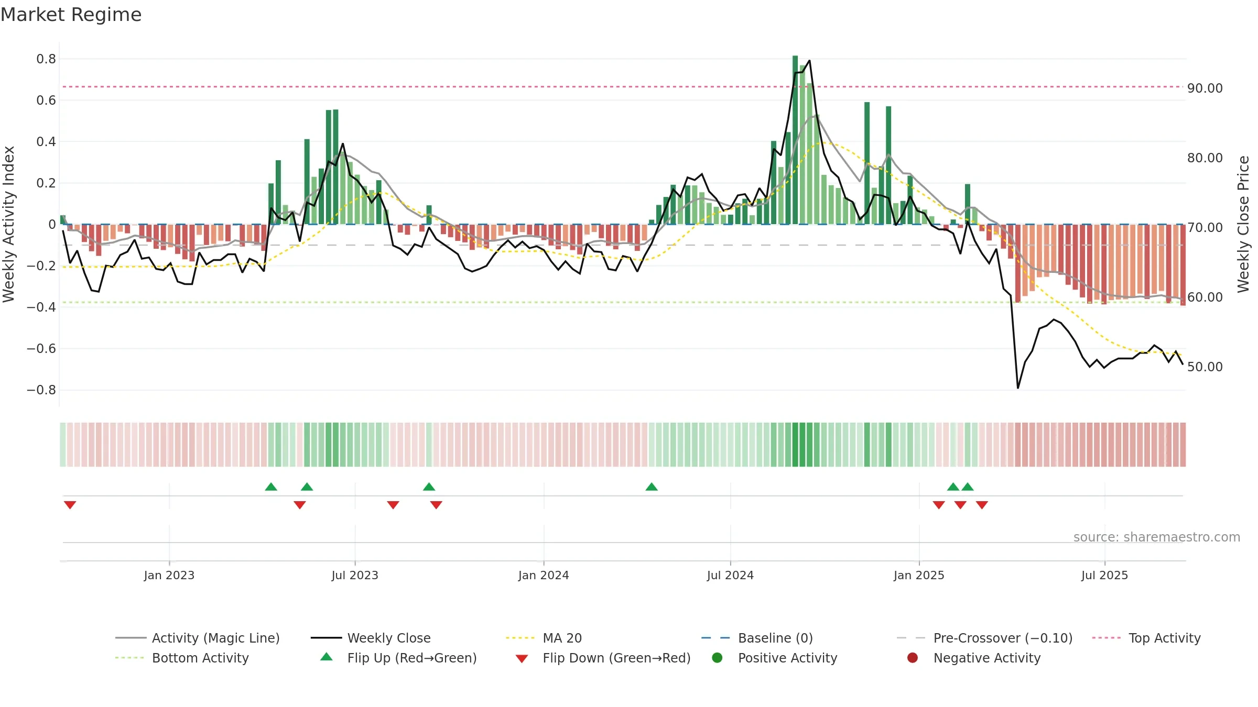Toggle the Top Activity legend entry
This screenshot has height=707, width=1258.
click(x=1146, y=638)
